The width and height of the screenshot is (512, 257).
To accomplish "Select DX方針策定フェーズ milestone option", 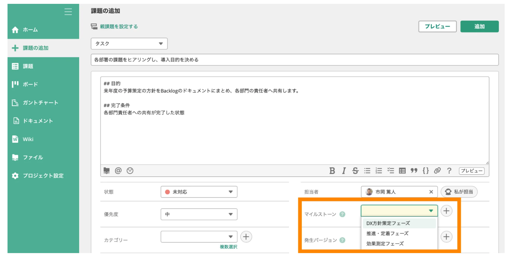I will (399, 223).
